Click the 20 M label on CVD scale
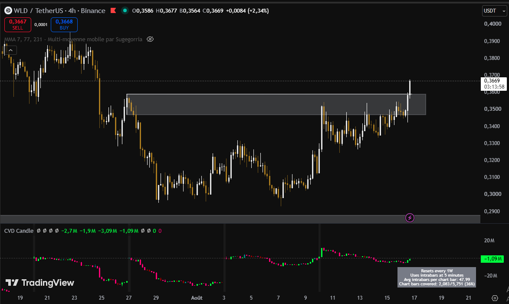Viewport: 509px width, 304px height. point(489,240)
